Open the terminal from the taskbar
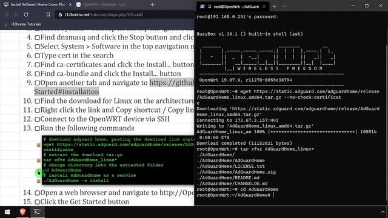Image resolution: width=388 pixels, height=218 pixels. click(x=37, y=212)
